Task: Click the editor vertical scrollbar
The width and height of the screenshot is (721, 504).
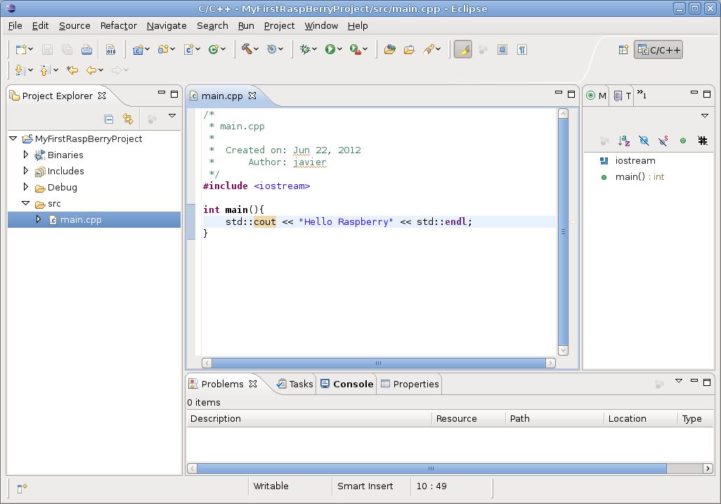Action: [x=564, y=232]
